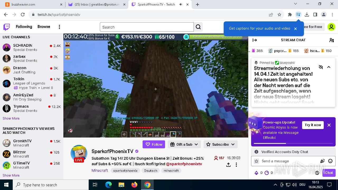Image resolution: width=338 pixels, height=190 pixels.
Task: Close the Power-ups Update banner
Action: [x=329, y=125]
